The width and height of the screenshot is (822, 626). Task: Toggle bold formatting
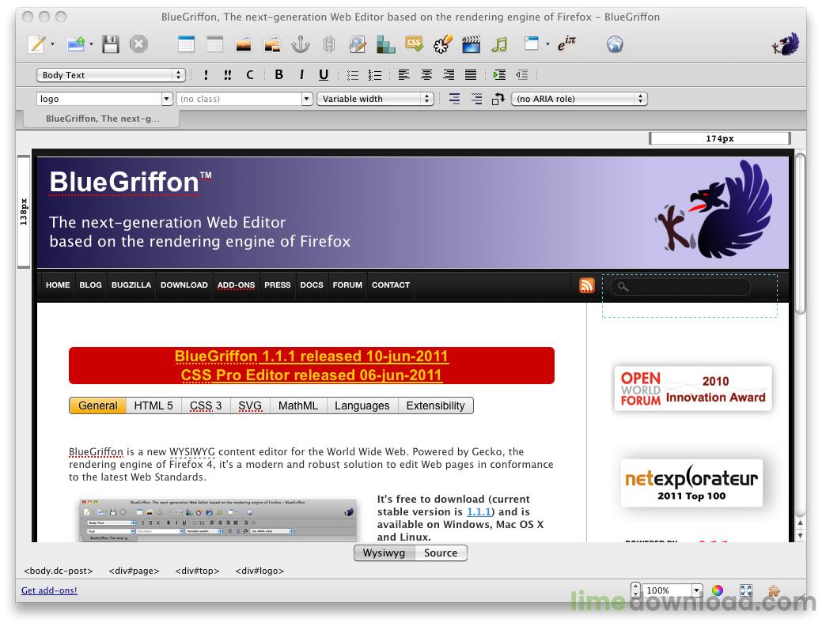279,75
